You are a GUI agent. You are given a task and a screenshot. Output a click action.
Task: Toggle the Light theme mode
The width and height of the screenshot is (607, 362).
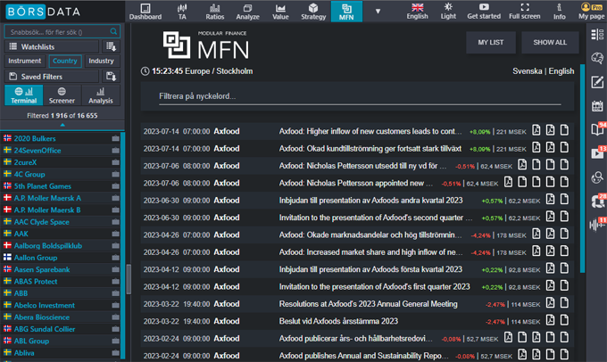click(448, 12)
